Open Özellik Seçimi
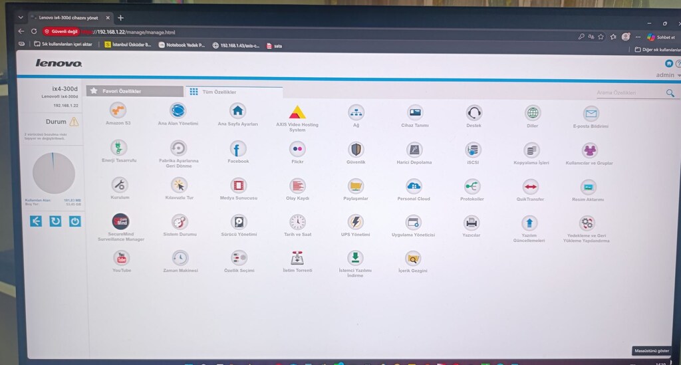Image resolution: width=681 pixels, height=365 pixels. coord(239,258)
